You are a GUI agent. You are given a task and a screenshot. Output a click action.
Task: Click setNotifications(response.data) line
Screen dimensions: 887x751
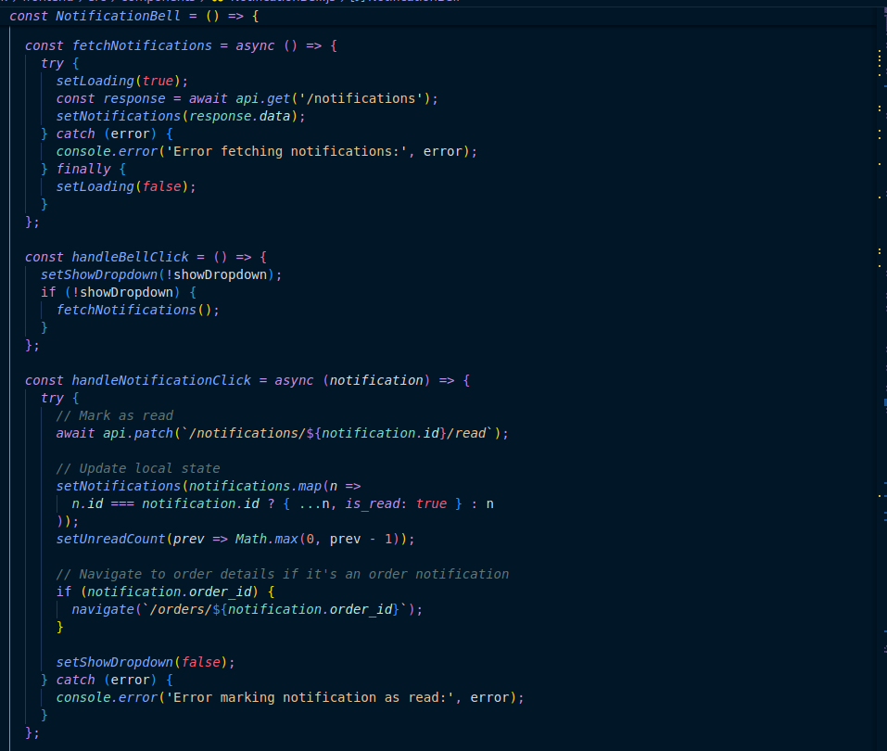pos(180,116)
